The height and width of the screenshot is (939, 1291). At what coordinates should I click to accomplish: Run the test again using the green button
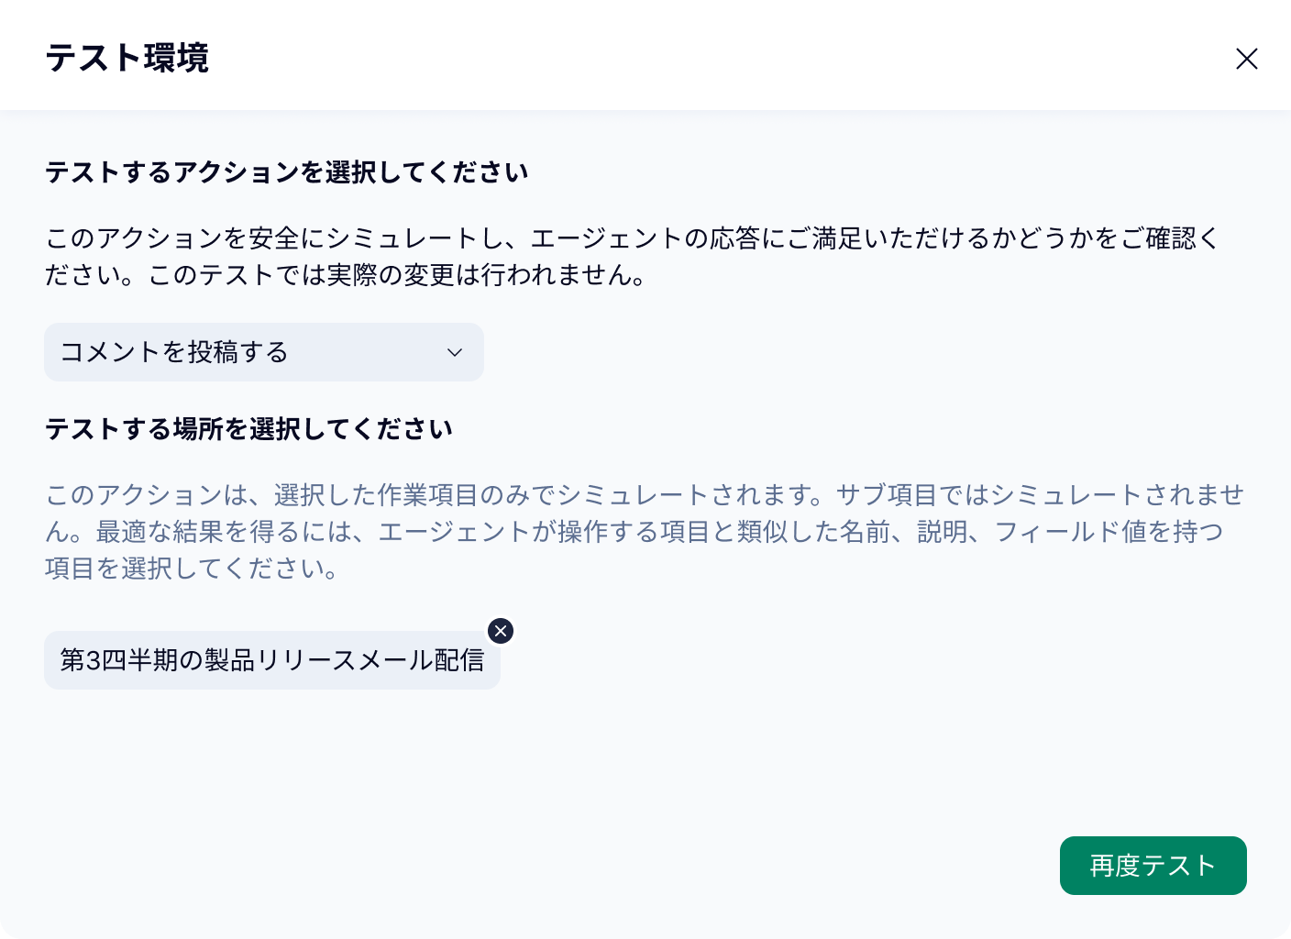1153,865
